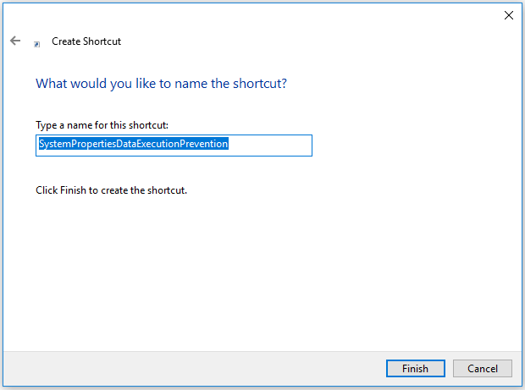Click the "Create Shortcut" window title text

point(86,41)
